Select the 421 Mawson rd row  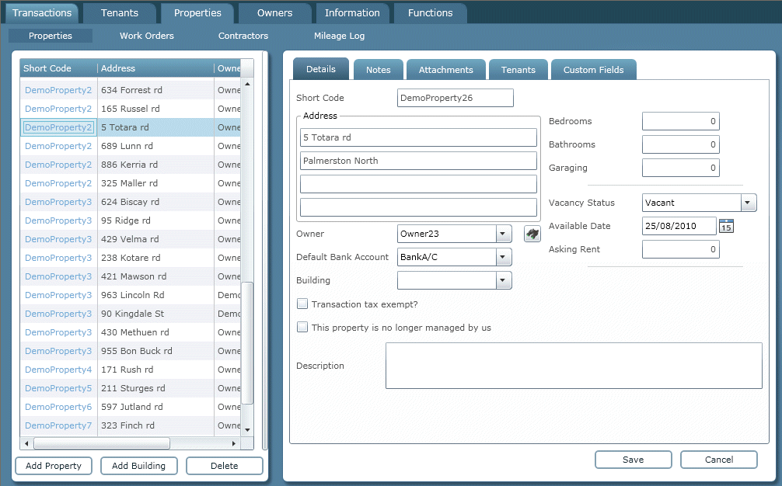pyautogui.click(x=131, y=276)
